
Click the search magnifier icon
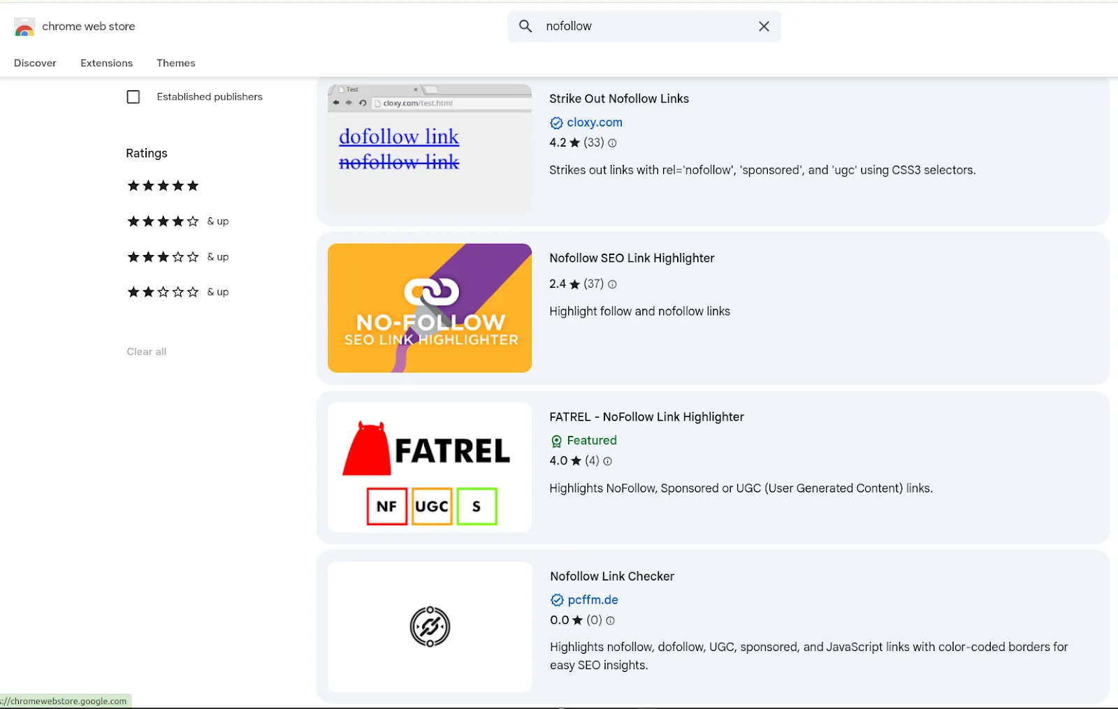(525, 26)
